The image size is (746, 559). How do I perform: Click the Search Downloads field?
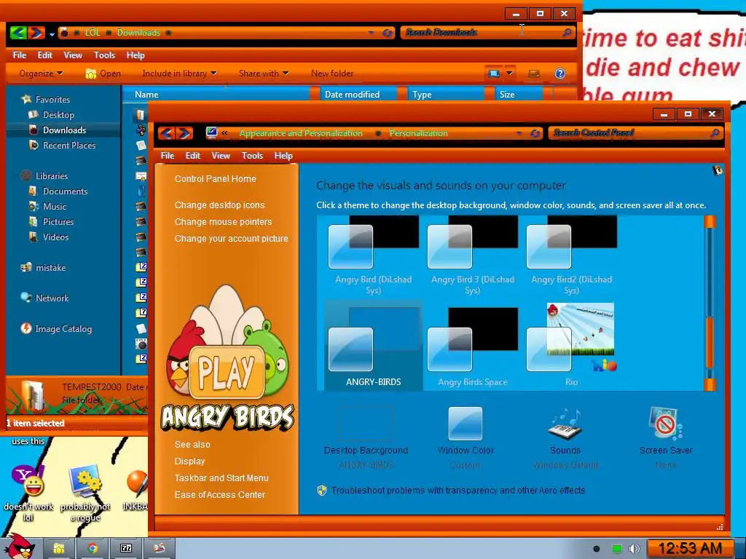click(487, 32)
